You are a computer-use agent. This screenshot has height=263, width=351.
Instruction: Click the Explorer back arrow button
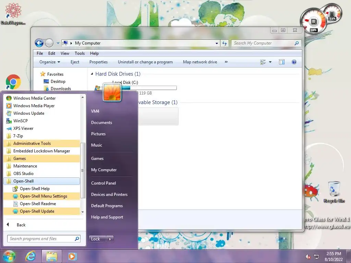(x=39, y=43)
